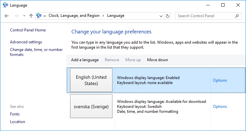Click 'Change your language preferences' heading
This screenshot has width=246, height=131.
[x=111, y=32]
